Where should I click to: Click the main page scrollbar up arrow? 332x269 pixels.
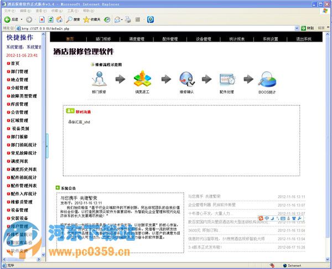click(x=328, y=34)
